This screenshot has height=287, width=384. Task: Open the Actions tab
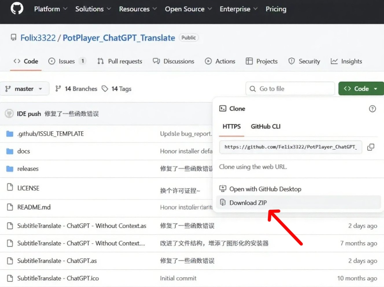click(220, 61)
